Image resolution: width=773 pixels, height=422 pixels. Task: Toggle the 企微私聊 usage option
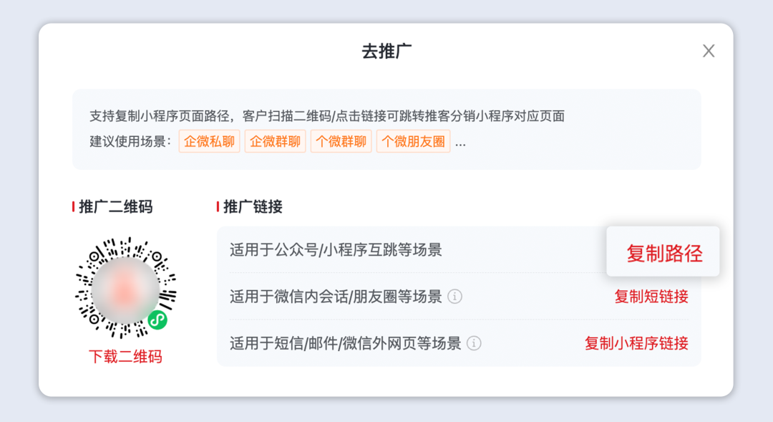click(x=209, y=141)
